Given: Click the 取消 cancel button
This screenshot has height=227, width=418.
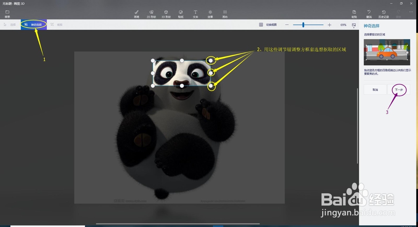Looking at the screenshot, I should tap(375, 89).
